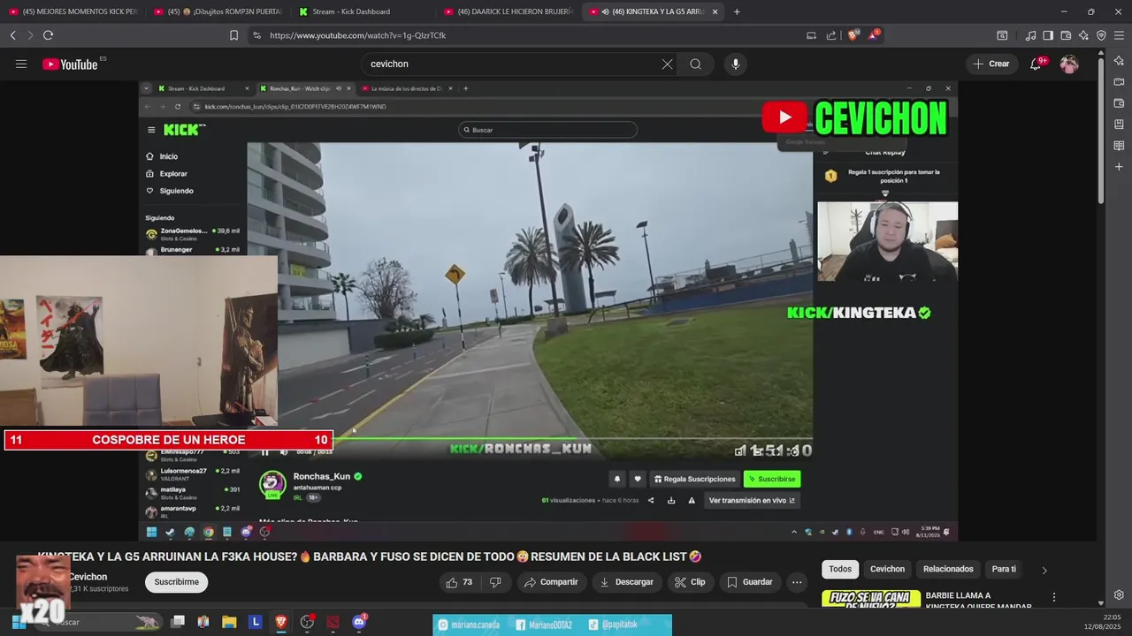
Task: Open Brave playlist music note icon
Action: (x=1030, y=35)
